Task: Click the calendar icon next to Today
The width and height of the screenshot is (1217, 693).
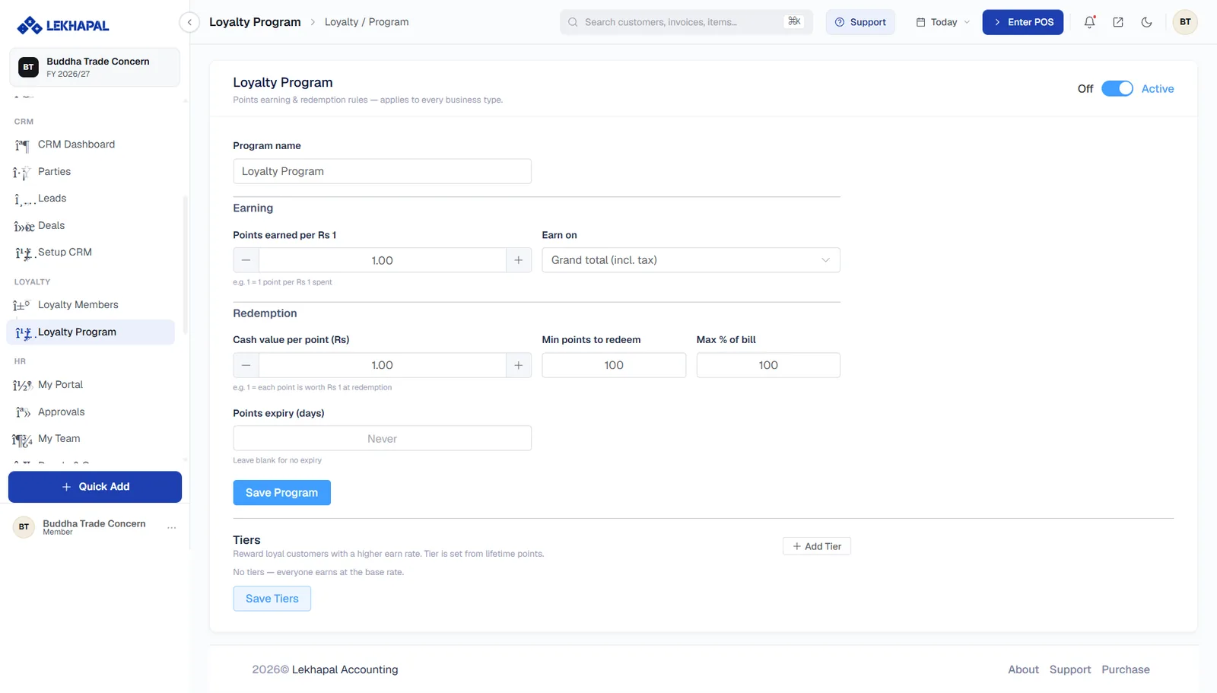Action: 920,22
